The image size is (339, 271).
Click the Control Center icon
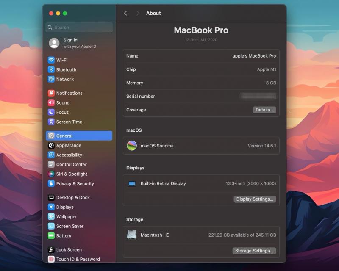tap(51, 164)
